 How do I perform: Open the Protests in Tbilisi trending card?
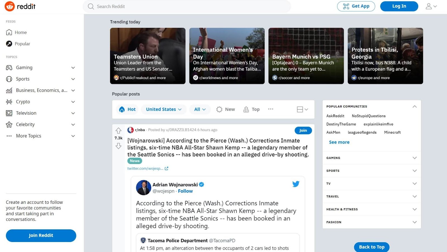(x=385, y=56)
